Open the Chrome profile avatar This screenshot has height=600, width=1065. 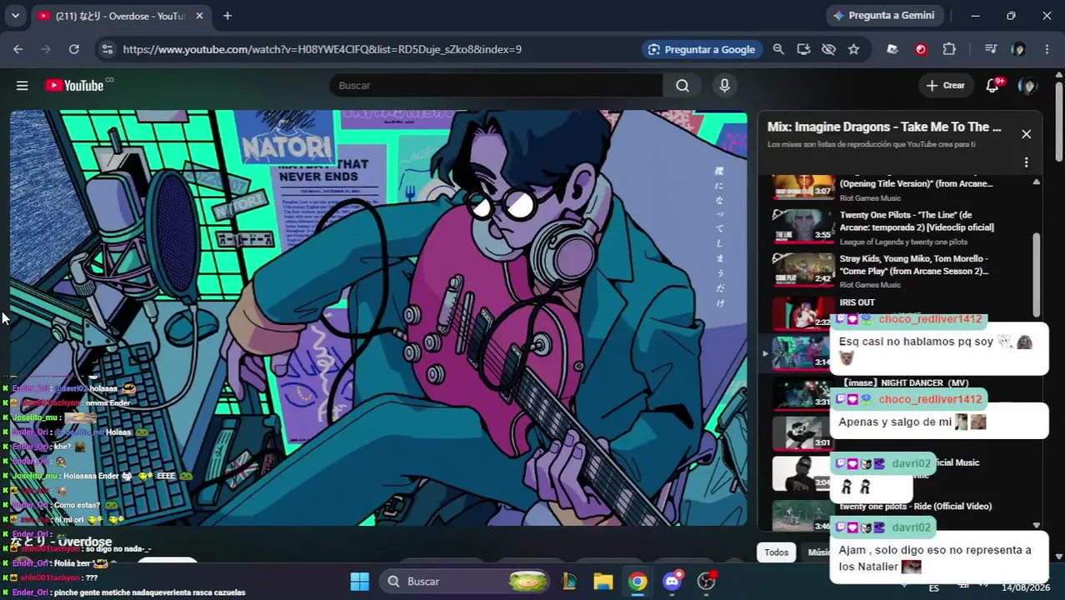coord(1018,49)
